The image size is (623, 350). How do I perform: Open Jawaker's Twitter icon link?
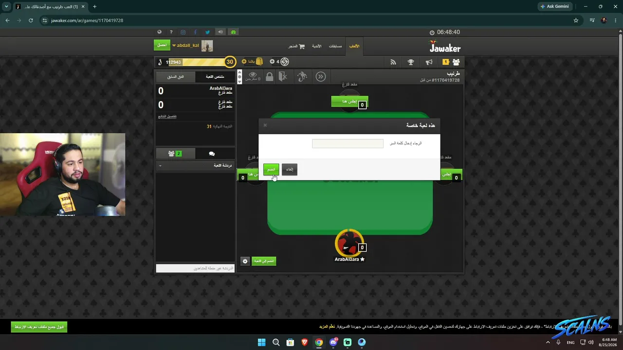(x=208, y=32)
